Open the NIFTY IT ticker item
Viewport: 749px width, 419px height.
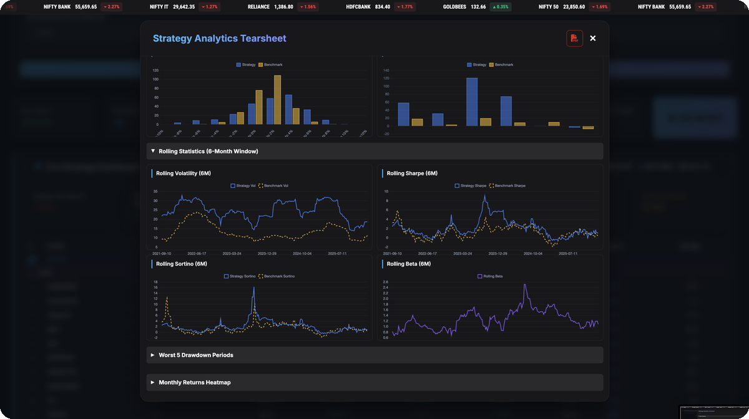coord(185,7)
